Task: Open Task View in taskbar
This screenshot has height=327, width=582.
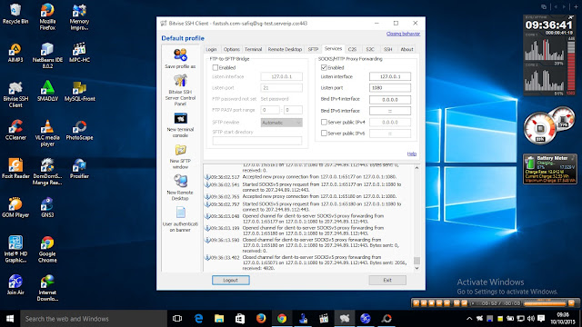Action: click(177, 319)
